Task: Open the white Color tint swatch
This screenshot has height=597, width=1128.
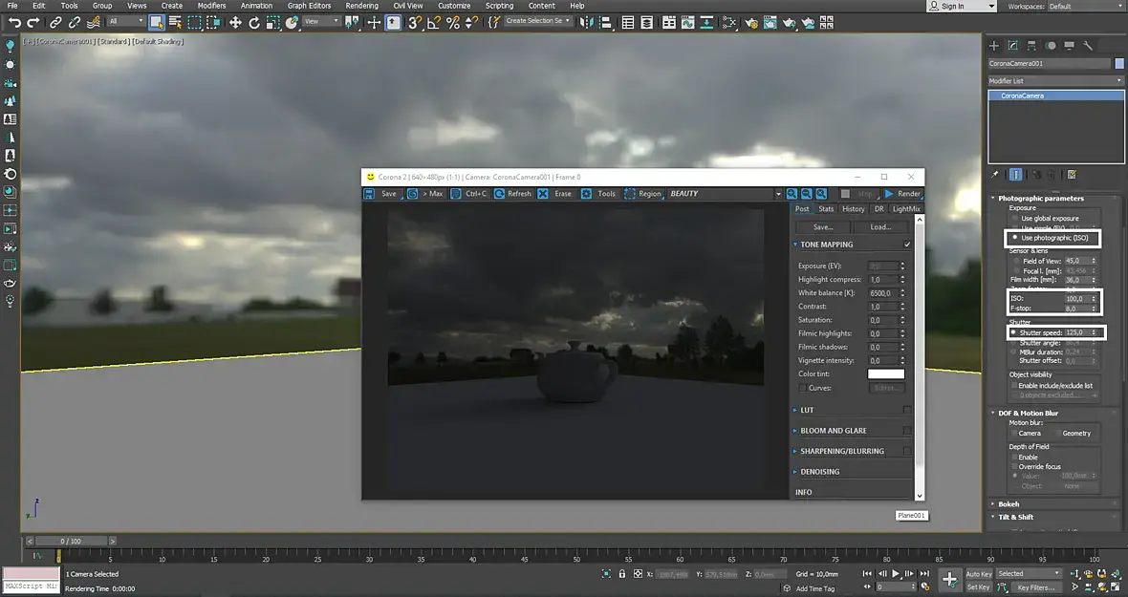Action: point(885,374)
